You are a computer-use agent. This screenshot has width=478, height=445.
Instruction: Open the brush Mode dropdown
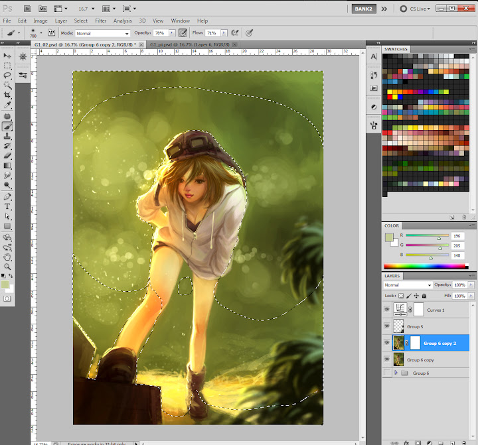point(103,33)
